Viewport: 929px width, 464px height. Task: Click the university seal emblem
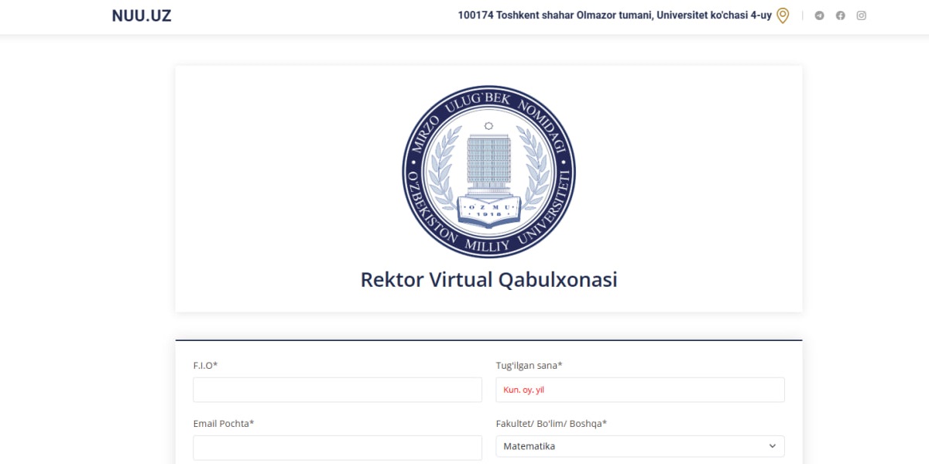(488, 172)
